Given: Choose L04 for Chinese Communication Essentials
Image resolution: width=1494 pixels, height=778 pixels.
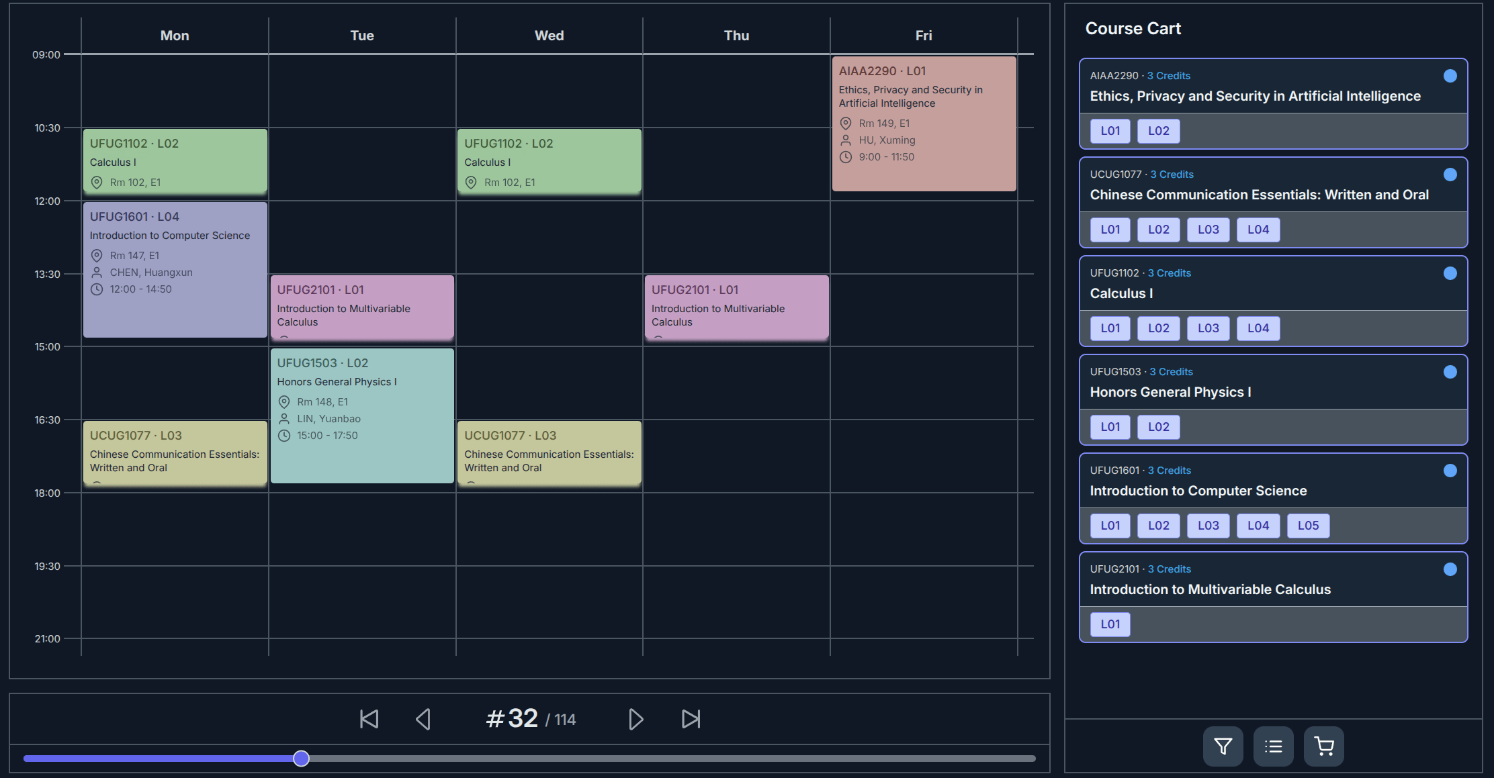Looking at the screenshot, I should tap(1258, 230).
